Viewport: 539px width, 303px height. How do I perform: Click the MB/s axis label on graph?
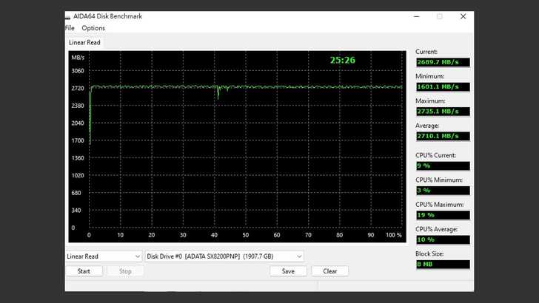pos(78,58)
